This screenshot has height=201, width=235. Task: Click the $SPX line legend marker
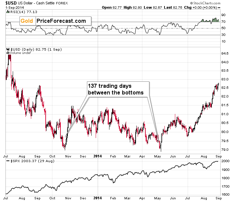pos(8,161)
